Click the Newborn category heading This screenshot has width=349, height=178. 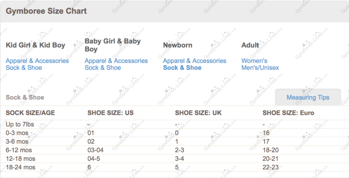tap(178, 45)
